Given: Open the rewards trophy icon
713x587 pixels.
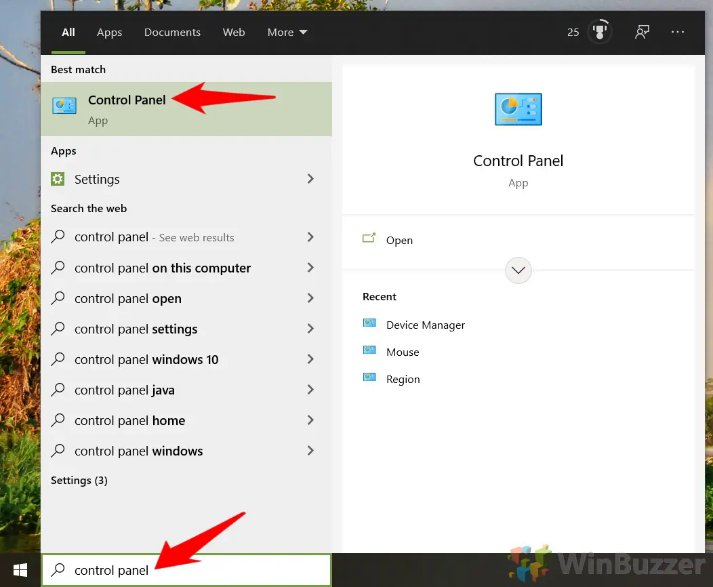Looking at the screenshot, I should point(600,32).
